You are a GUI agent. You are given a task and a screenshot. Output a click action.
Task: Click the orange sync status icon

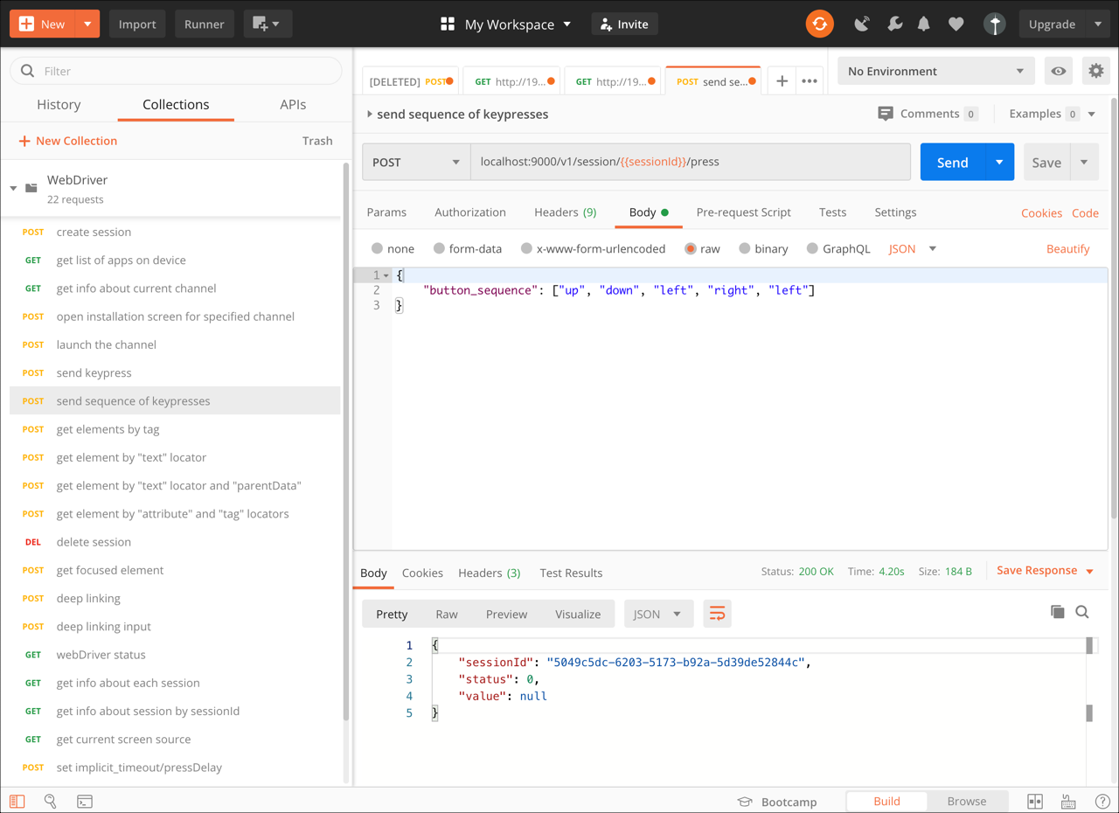point(819,24)
